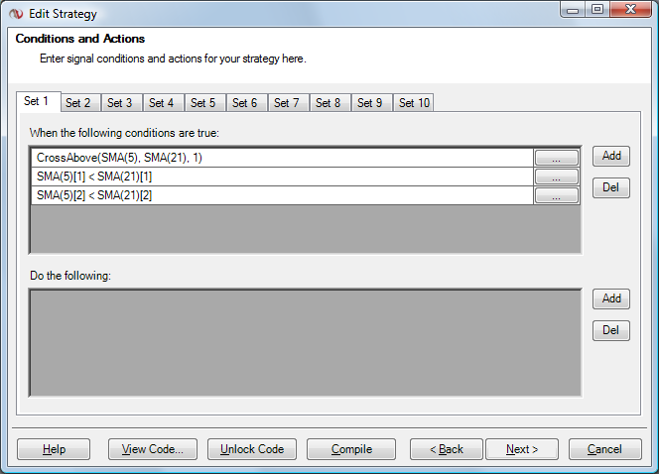Compile the strategy
659x474 pixels.
tap(351, 449)
